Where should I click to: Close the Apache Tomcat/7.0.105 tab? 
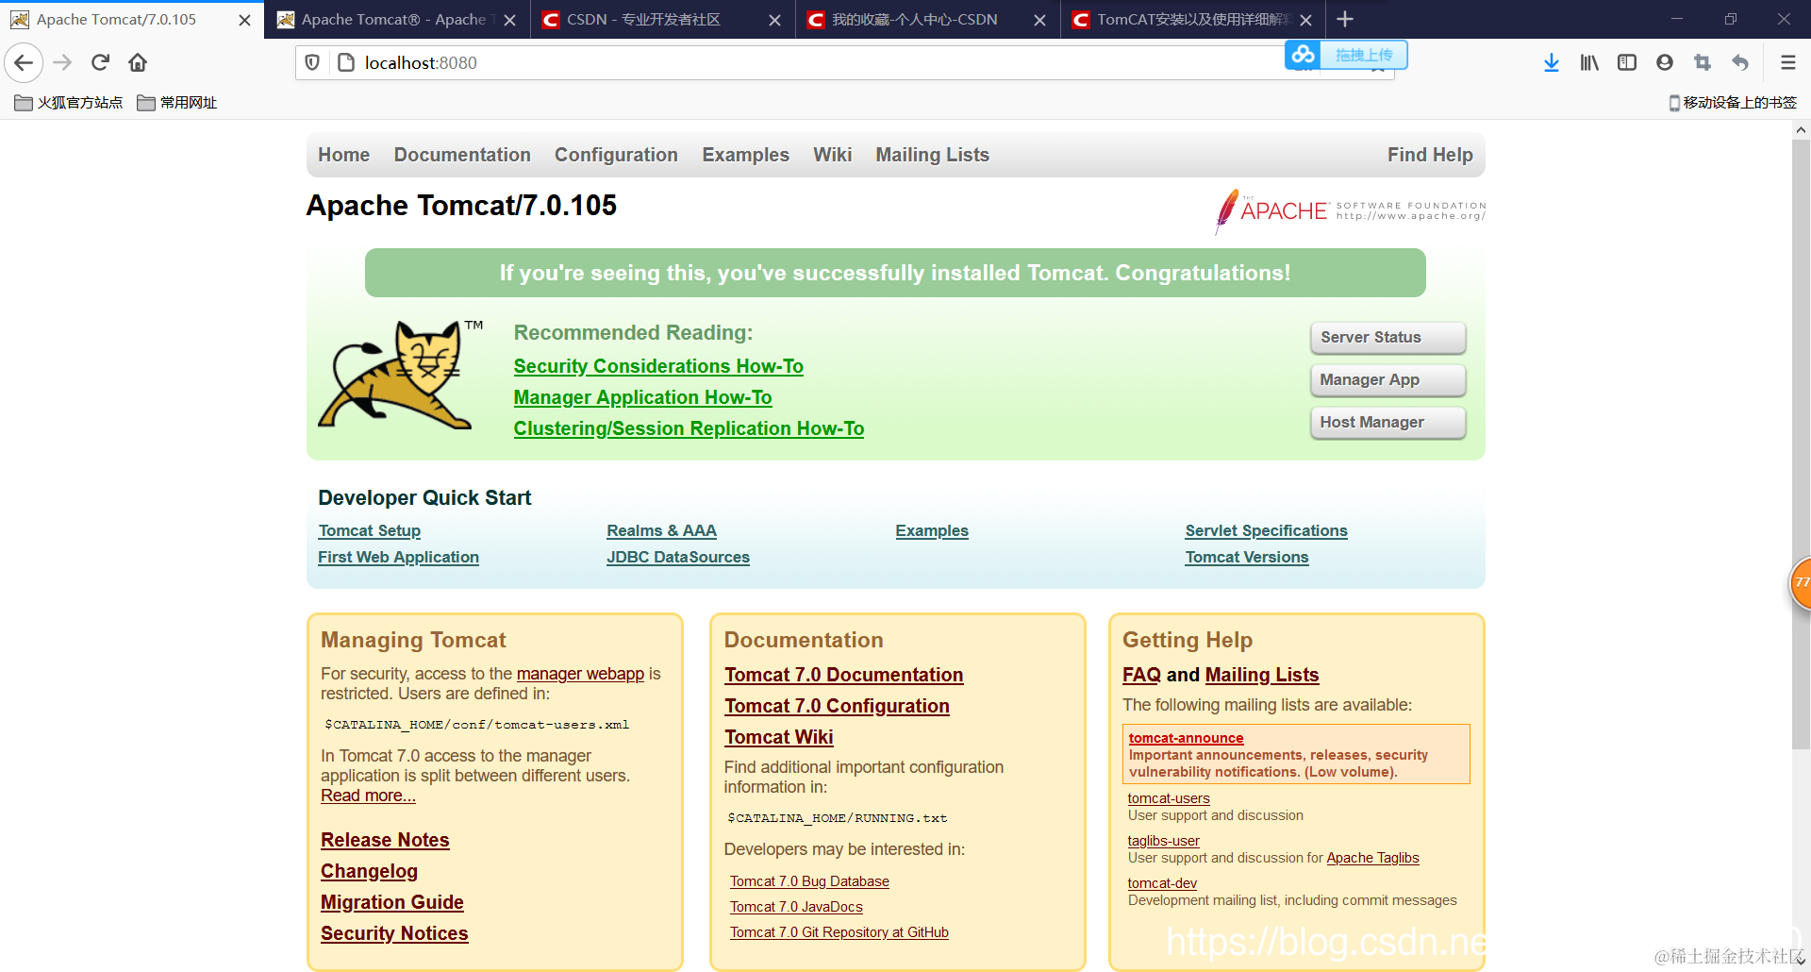point(244,20)
